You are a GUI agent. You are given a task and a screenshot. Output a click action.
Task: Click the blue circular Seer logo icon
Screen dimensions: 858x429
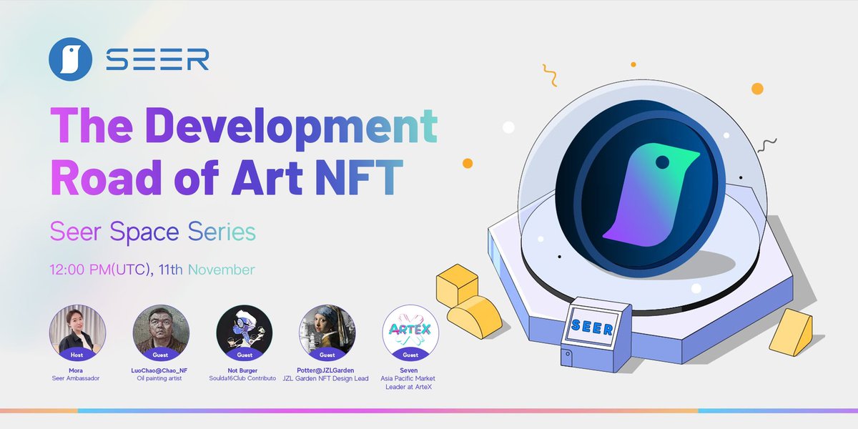[x=71, y=59]
